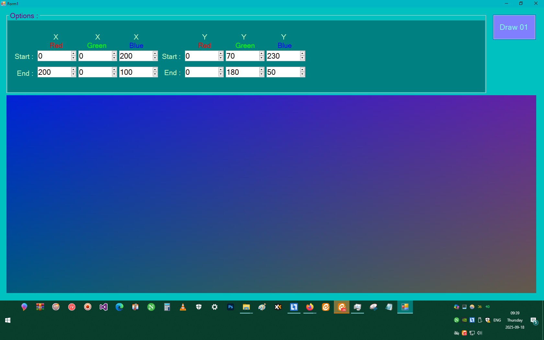Open Notepad from the taskbar
The width and height of the screenshot is (544, 340).
(x=389, y=307)
